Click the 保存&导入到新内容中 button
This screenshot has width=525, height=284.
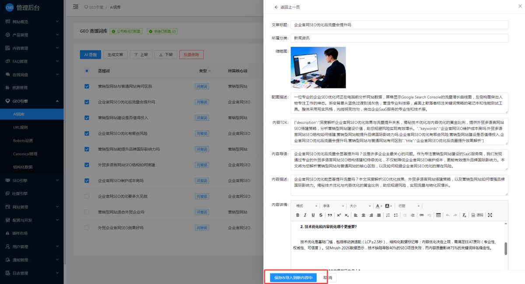click(293, 278)
